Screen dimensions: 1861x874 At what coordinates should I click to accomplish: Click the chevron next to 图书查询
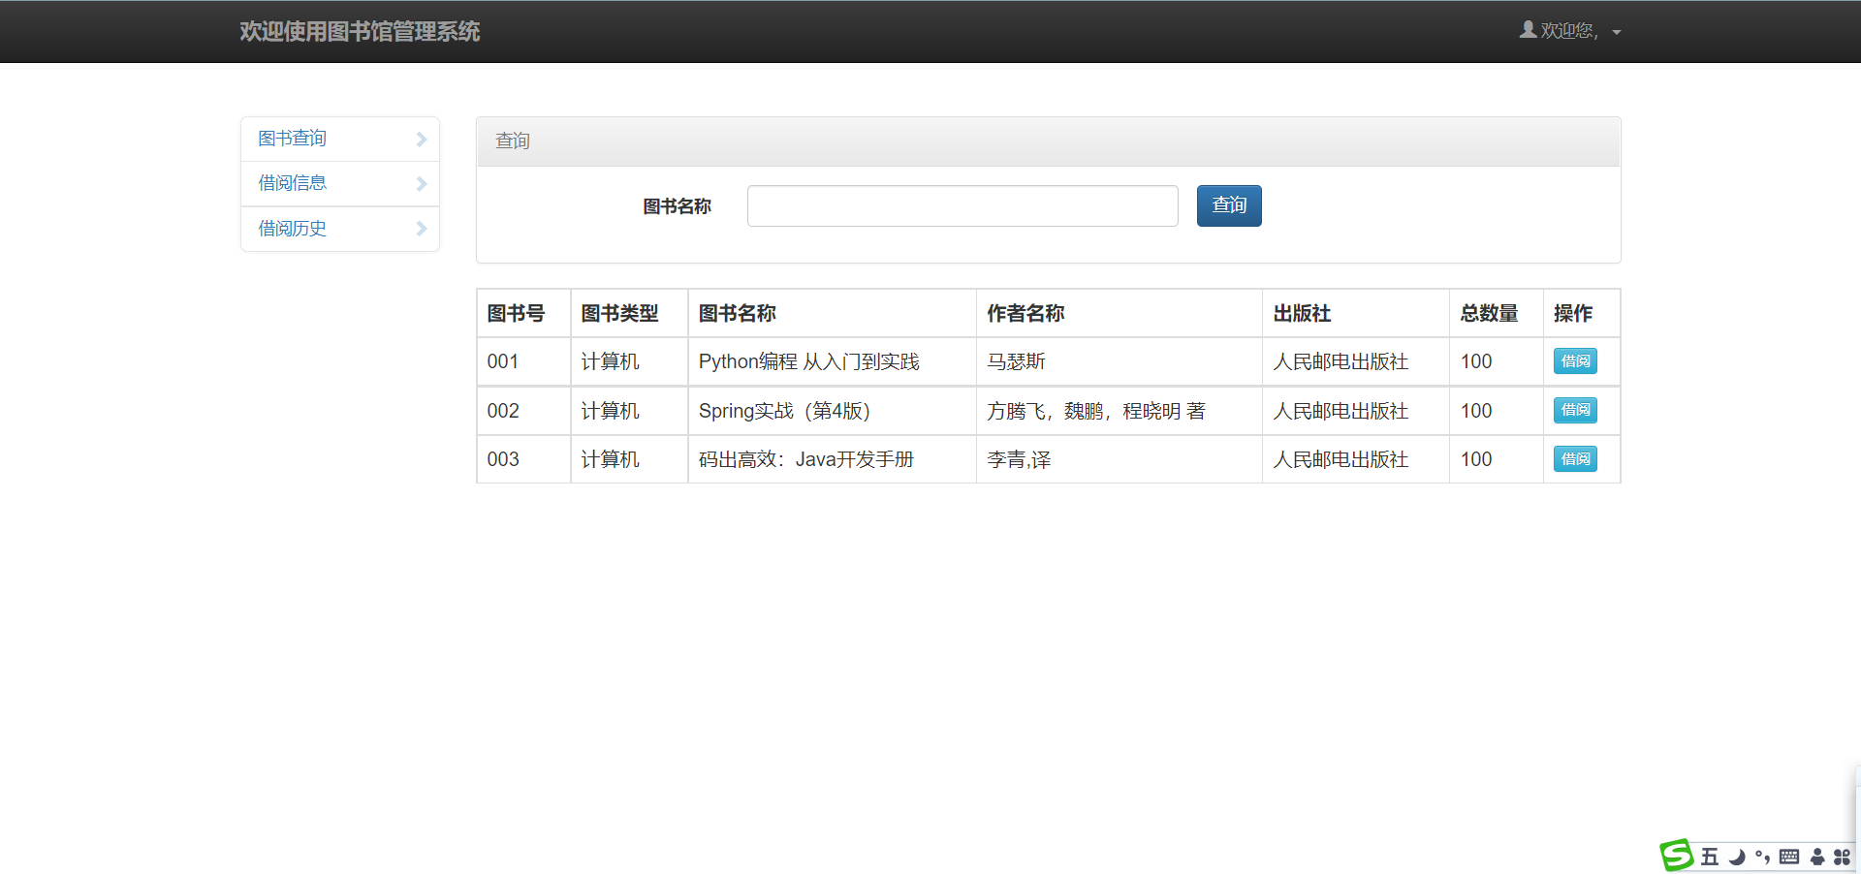tap(422, 139)
